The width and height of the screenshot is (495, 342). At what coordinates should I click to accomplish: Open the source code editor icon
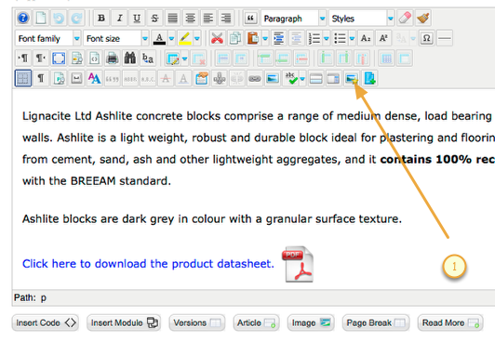[x=94, y=59]
